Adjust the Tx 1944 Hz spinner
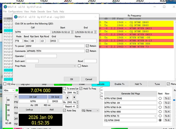The height and width of the screenshot is (129, 176). [x=78, y=93]
